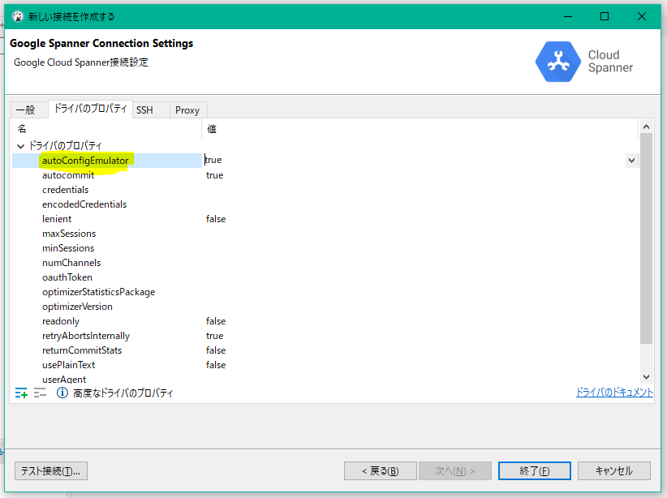The image size is (667, 498).
Task: Select the maxSessions property
Action: point(69,234)
